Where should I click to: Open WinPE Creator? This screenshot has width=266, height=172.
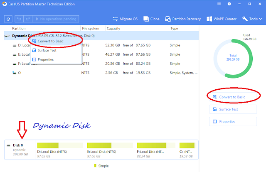(222, 19)
